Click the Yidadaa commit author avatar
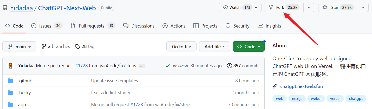 tap(10, 66)
